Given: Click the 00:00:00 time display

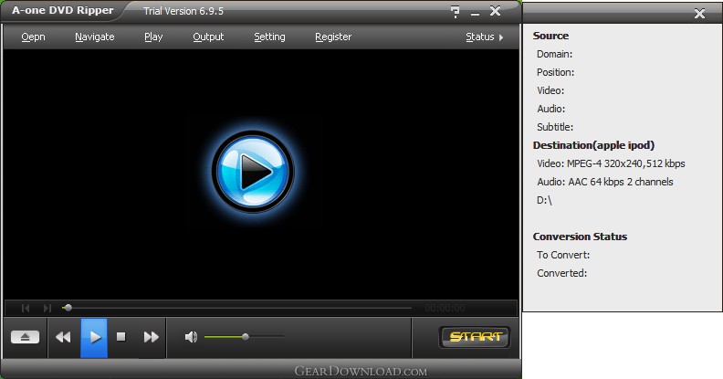Looking at the screenshot, I should pyautogui.click(x=445, y=308).
